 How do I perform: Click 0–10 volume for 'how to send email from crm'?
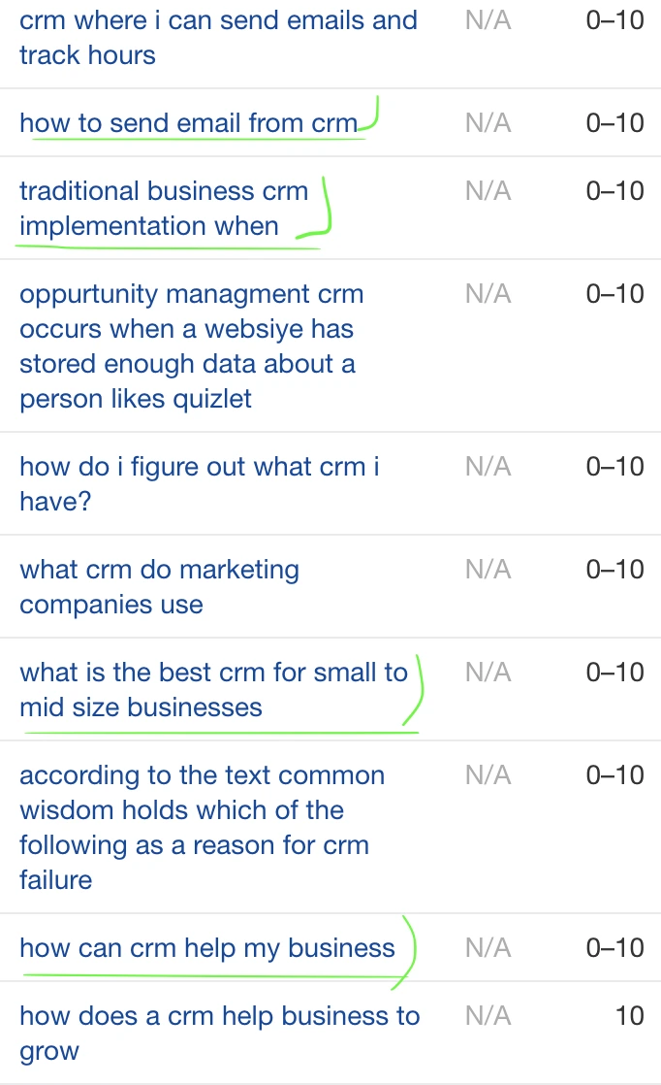coord(614,122)
